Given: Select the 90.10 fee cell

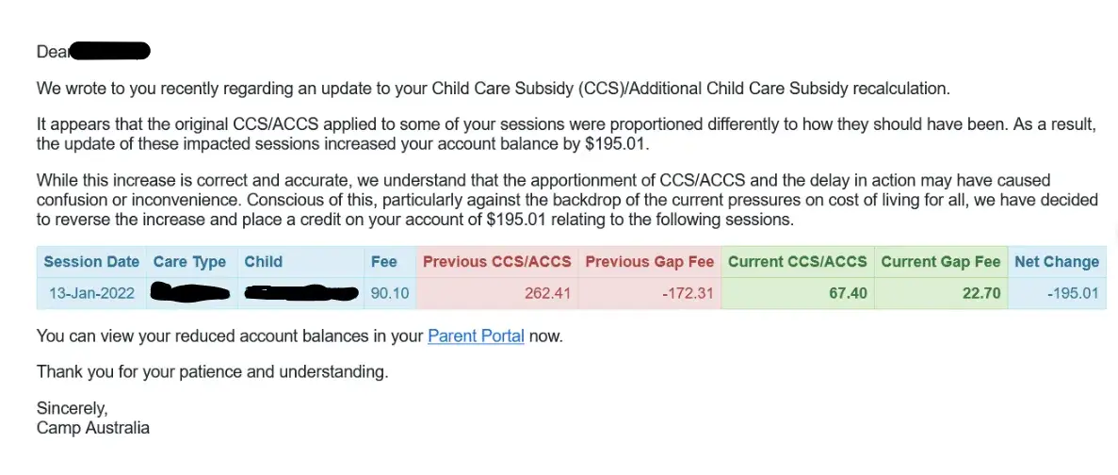Looking at the screenshot, I should [x=390, y=294].
